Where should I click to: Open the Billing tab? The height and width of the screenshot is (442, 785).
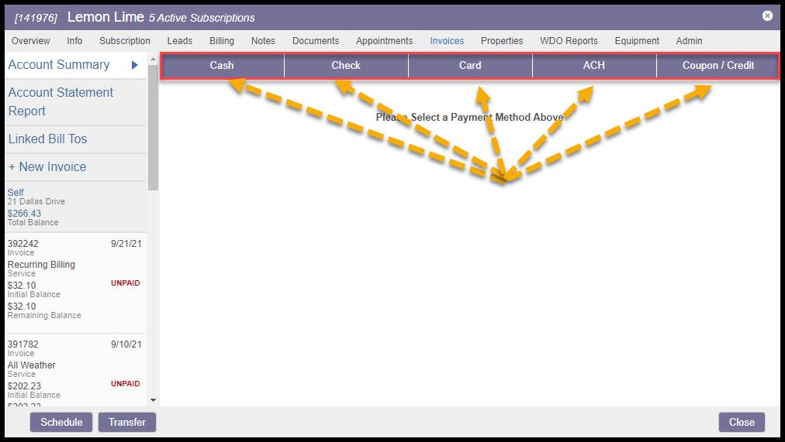[x=222, y=41]
